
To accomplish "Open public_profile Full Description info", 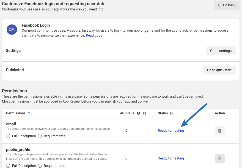I will tap(21, 166).
